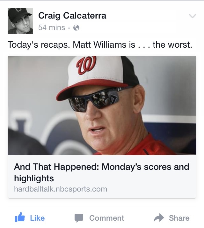Screen dimensions: 204x228
Task: Click the Nationals W logo on cap
Action: 87,65
